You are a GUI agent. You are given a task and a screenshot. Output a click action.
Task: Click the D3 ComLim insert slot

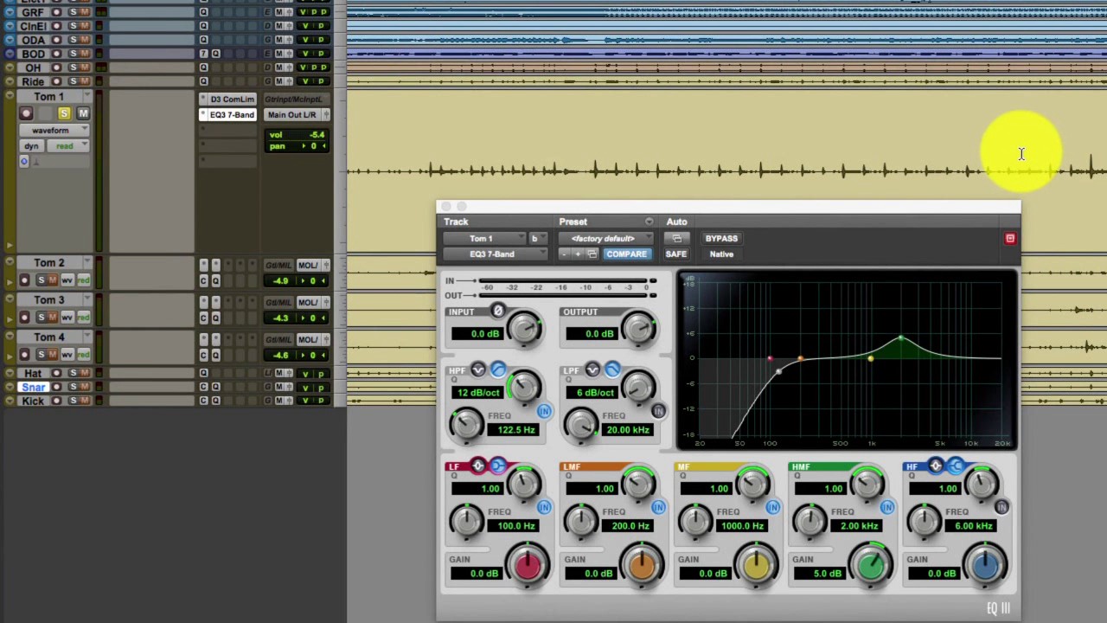[227, 99]
